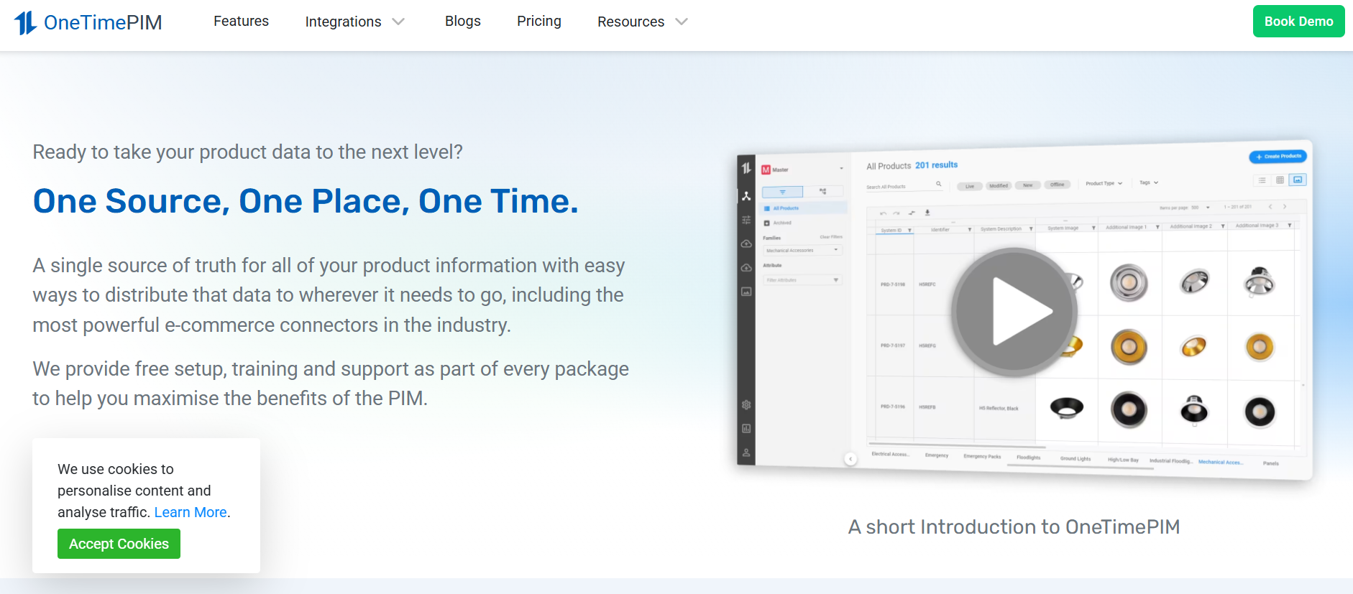Screen dimensions: 1353x594
Task: Accept cookies with the green button
Action: pos(119,544)
